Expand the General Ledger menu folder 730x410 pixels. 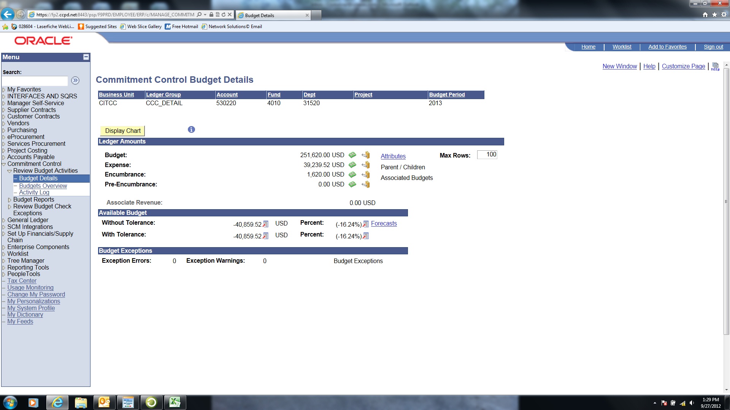[4, 221]
